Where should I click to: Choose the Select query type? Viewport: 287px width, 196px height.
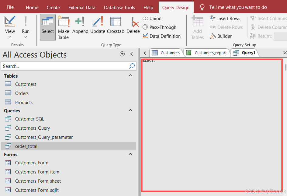pyautogui.click(x=48, y=27)
